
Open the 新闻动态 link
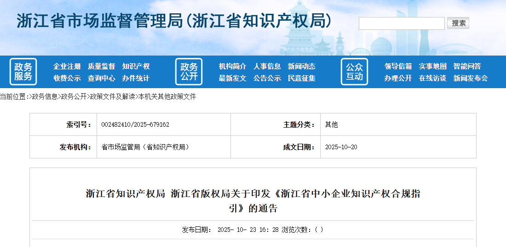click(301, 66)
